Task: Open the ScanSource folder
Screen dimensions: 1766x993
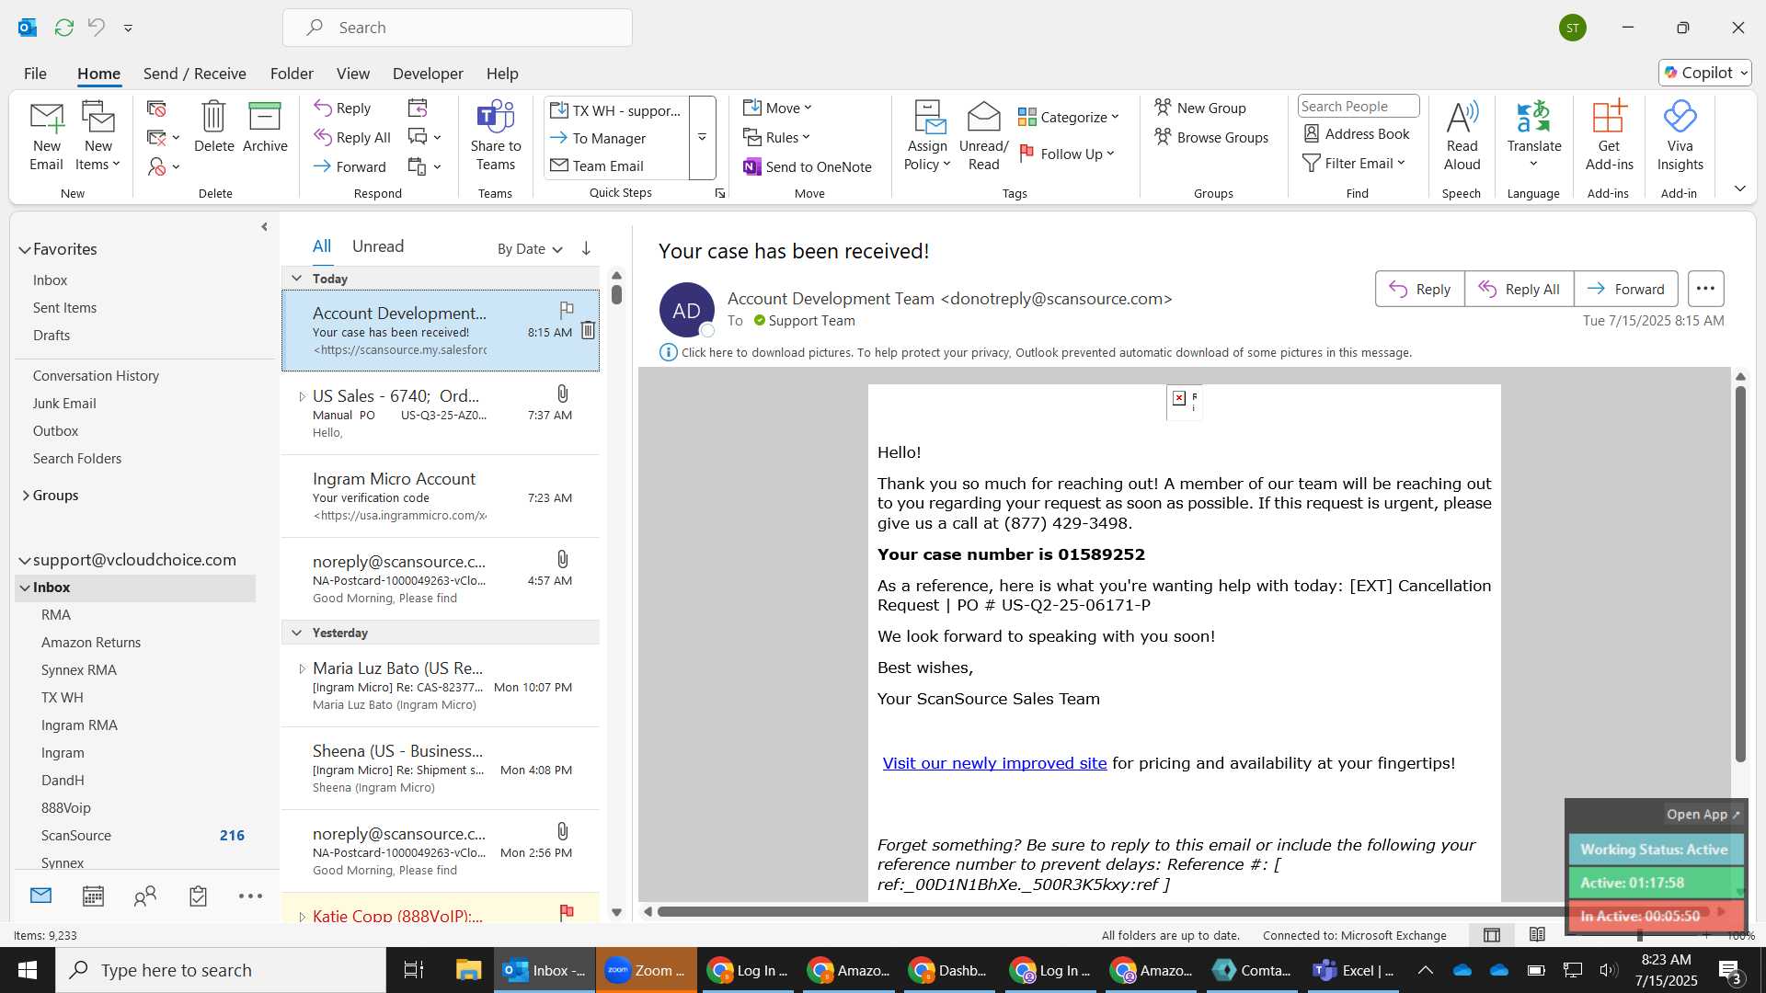Action: tap(76, 836)
